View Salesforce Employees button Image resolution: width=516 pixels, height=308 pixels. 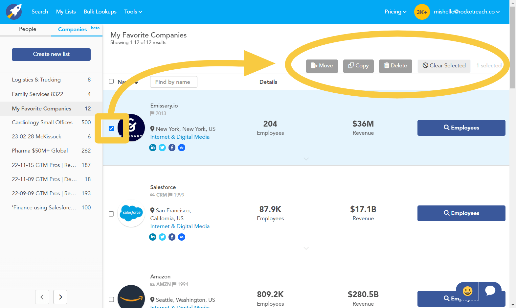461,213
